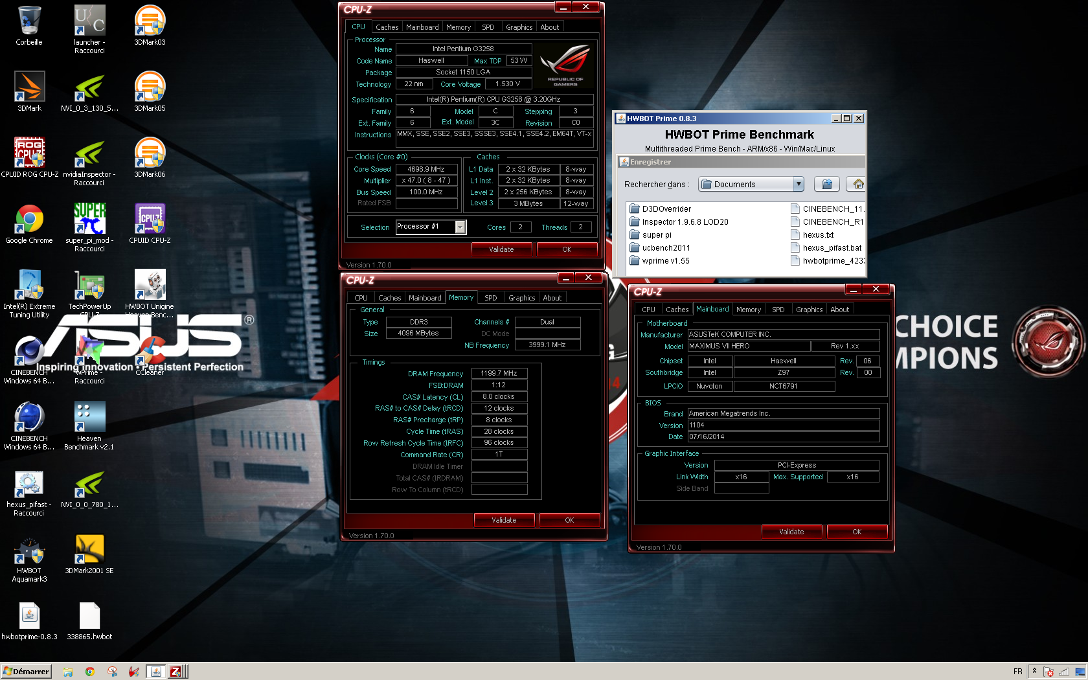Select the ucbench2011 folder

click(x=660, y=247)
